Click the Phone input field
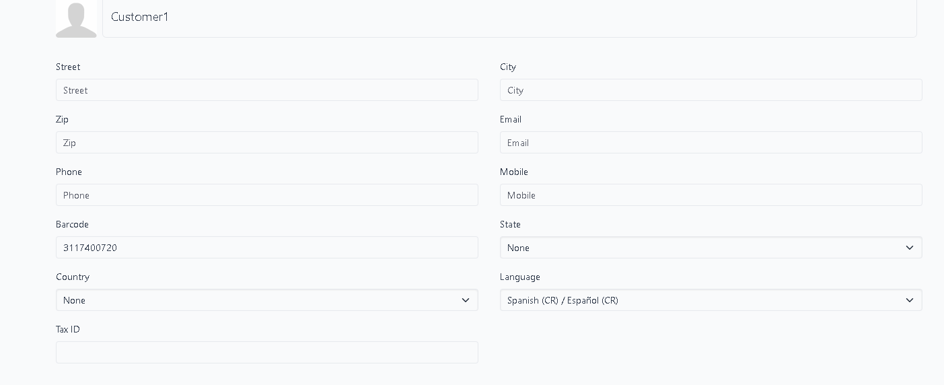 [x=266, y=195]
